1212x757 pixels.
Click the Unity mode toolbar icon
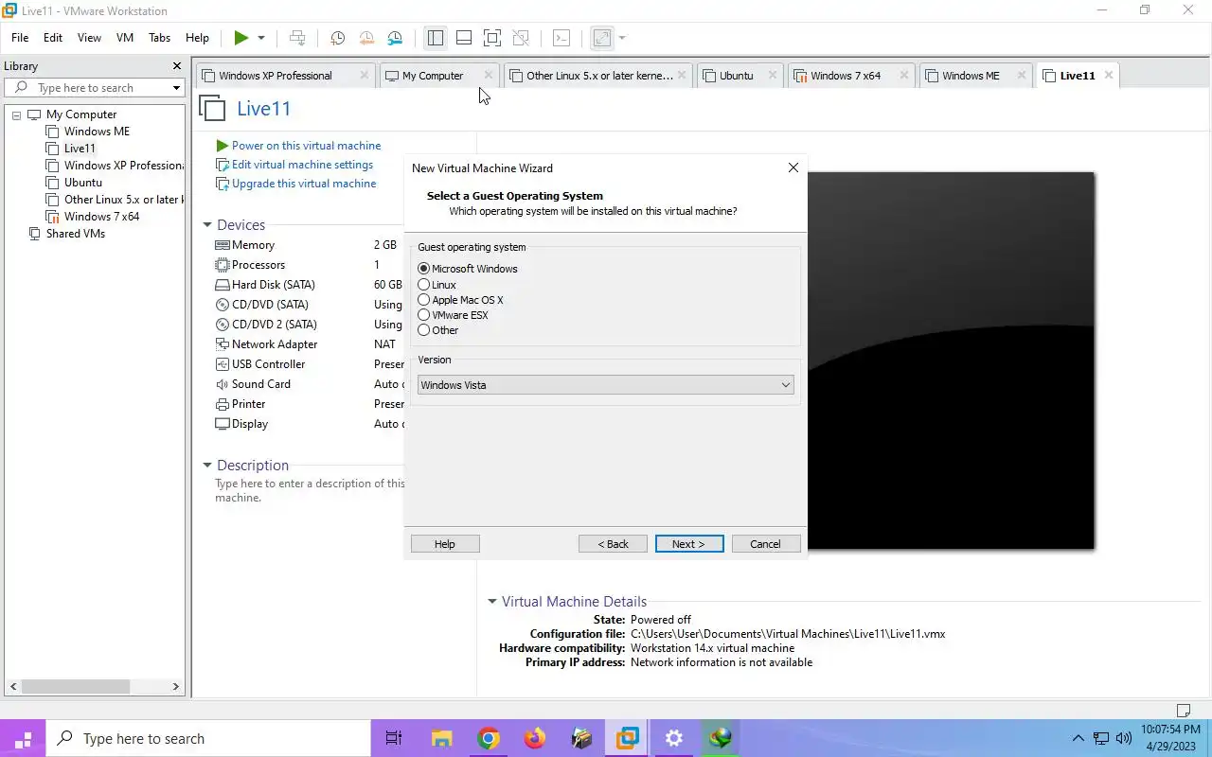(521, 38)
